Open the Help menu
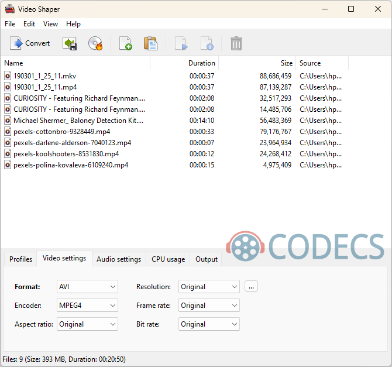This screenshot has height=367, width=392. point(73,24)
